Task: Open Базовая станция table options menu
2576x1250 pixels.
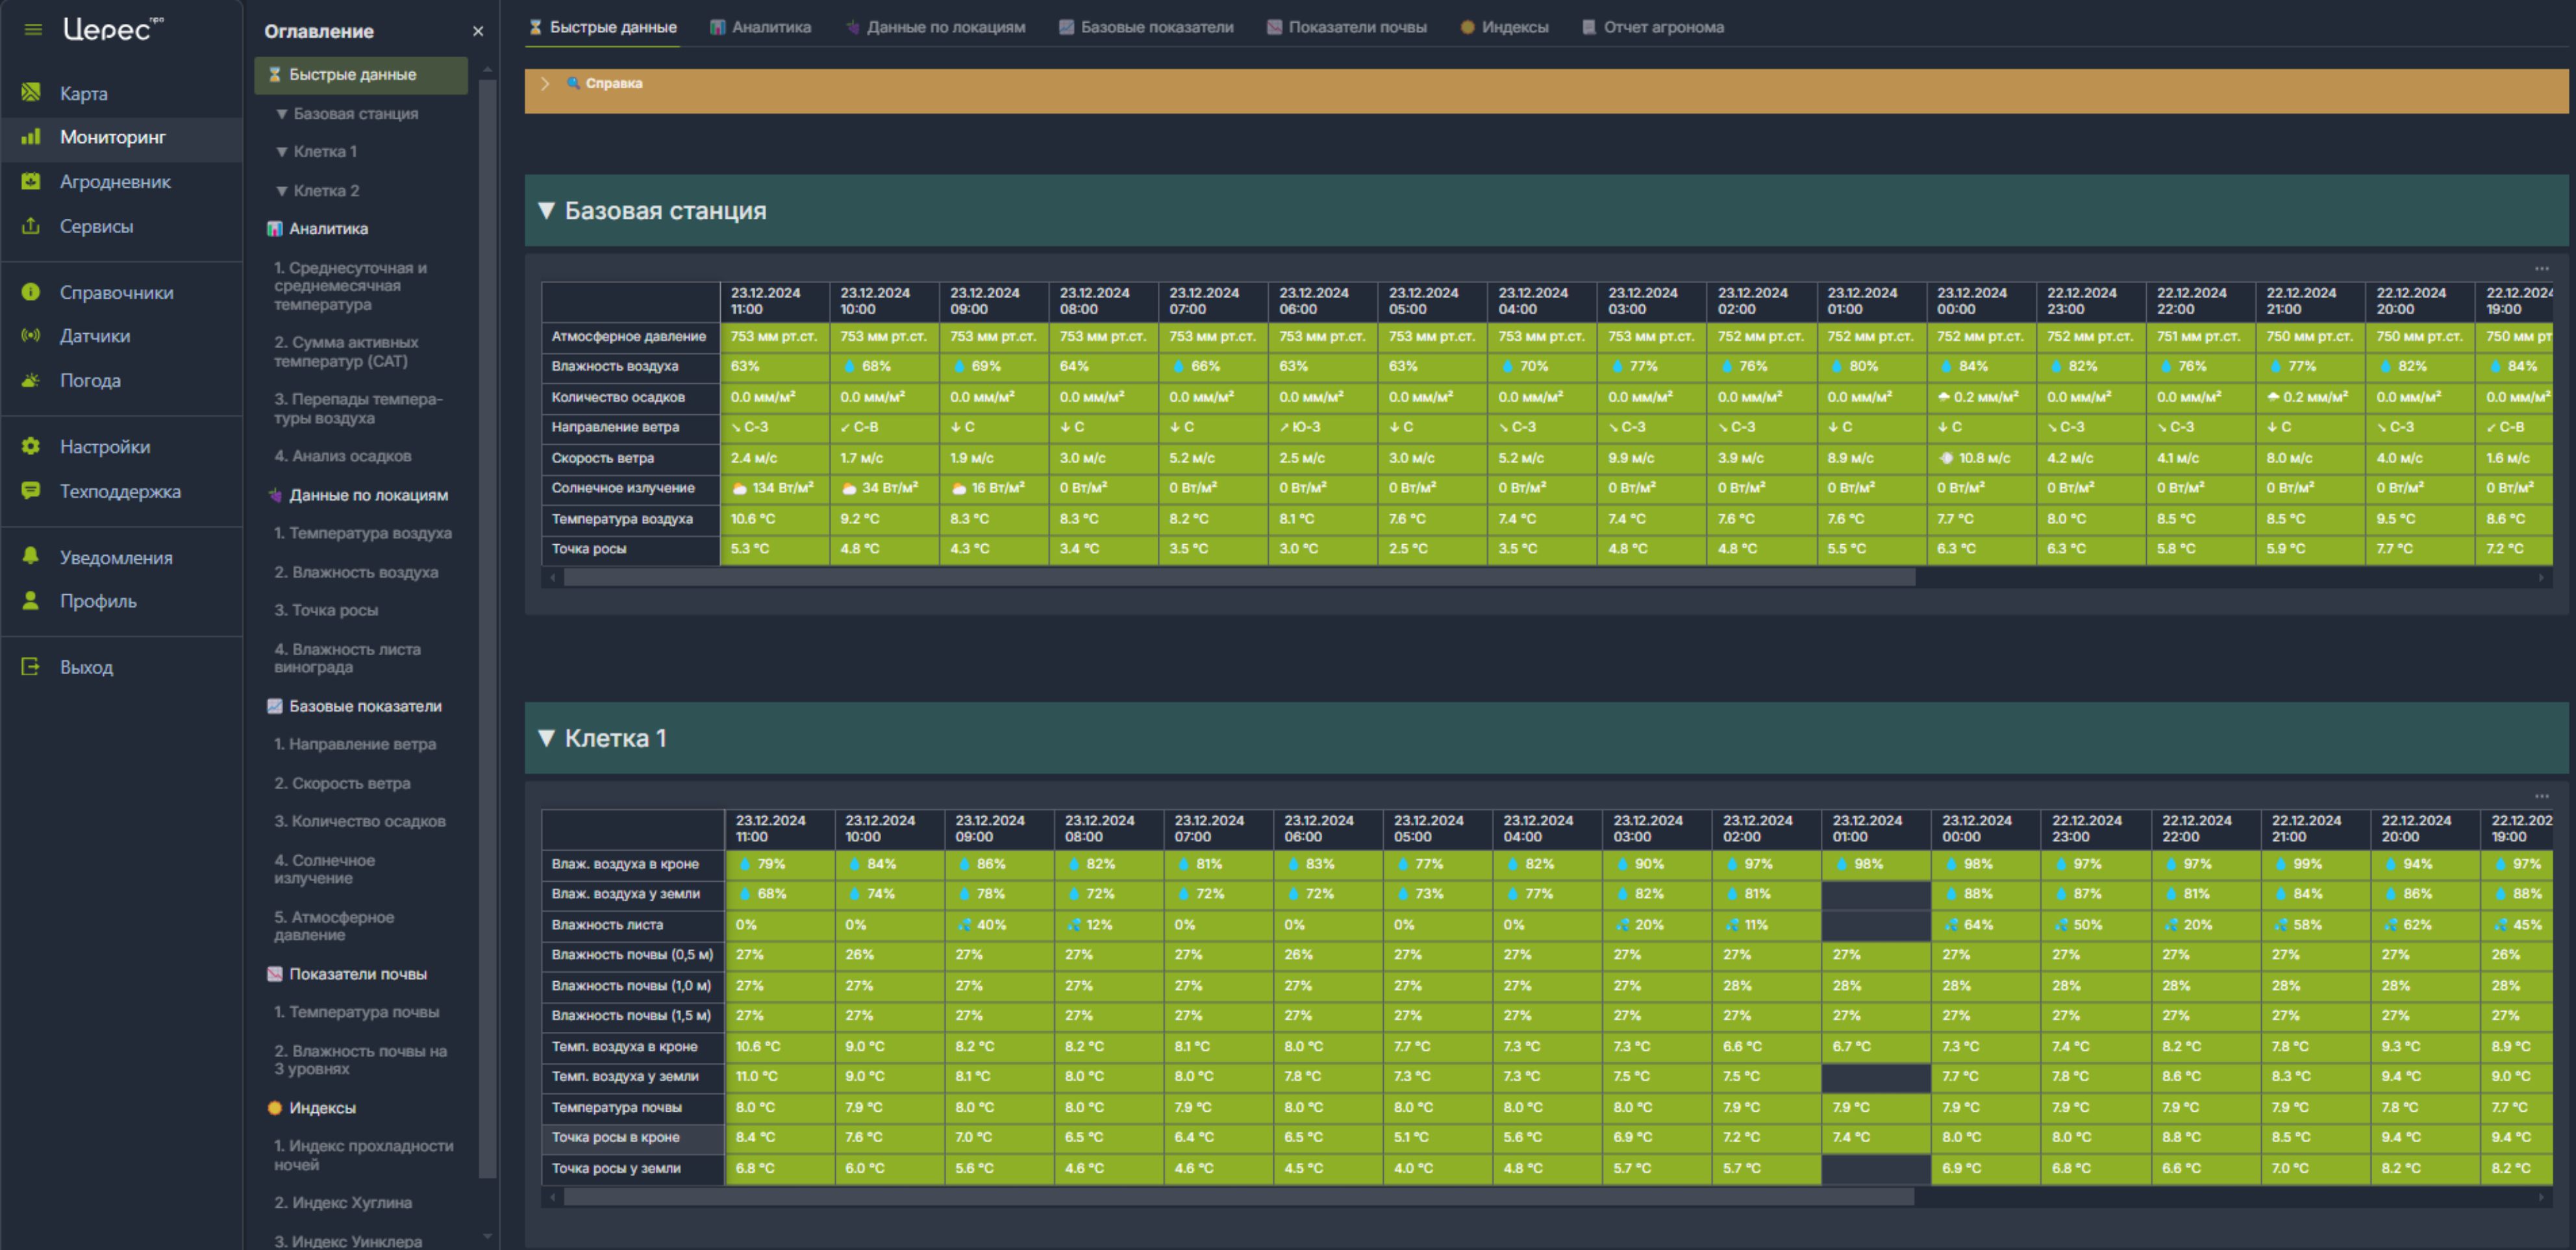Action: coord(2541,268)
